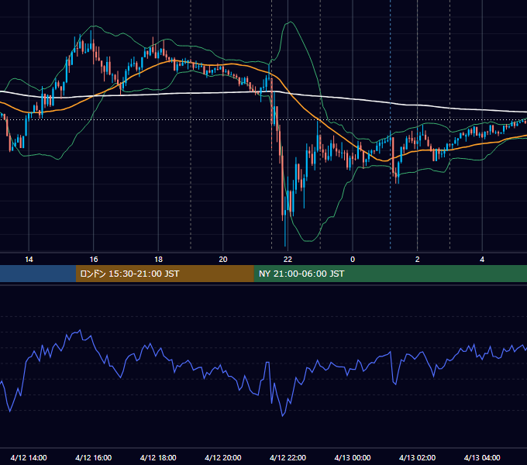Viewport: 527px width, 465px height.
Task: Click the NY 21:00-06:00 JST session bar
Action: [390, 274]
